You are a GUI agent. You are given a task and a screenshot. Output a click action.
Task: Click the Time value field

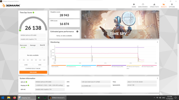[x=142, y=82]
